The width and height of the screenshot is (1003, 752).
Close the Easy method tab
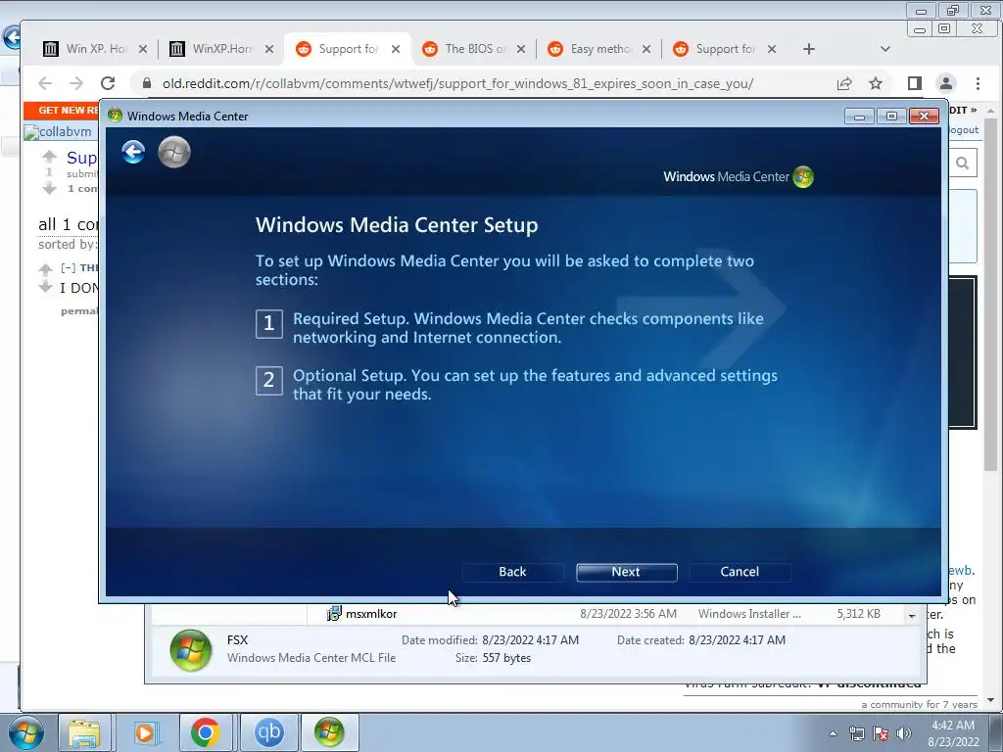(x=646, y=49)
